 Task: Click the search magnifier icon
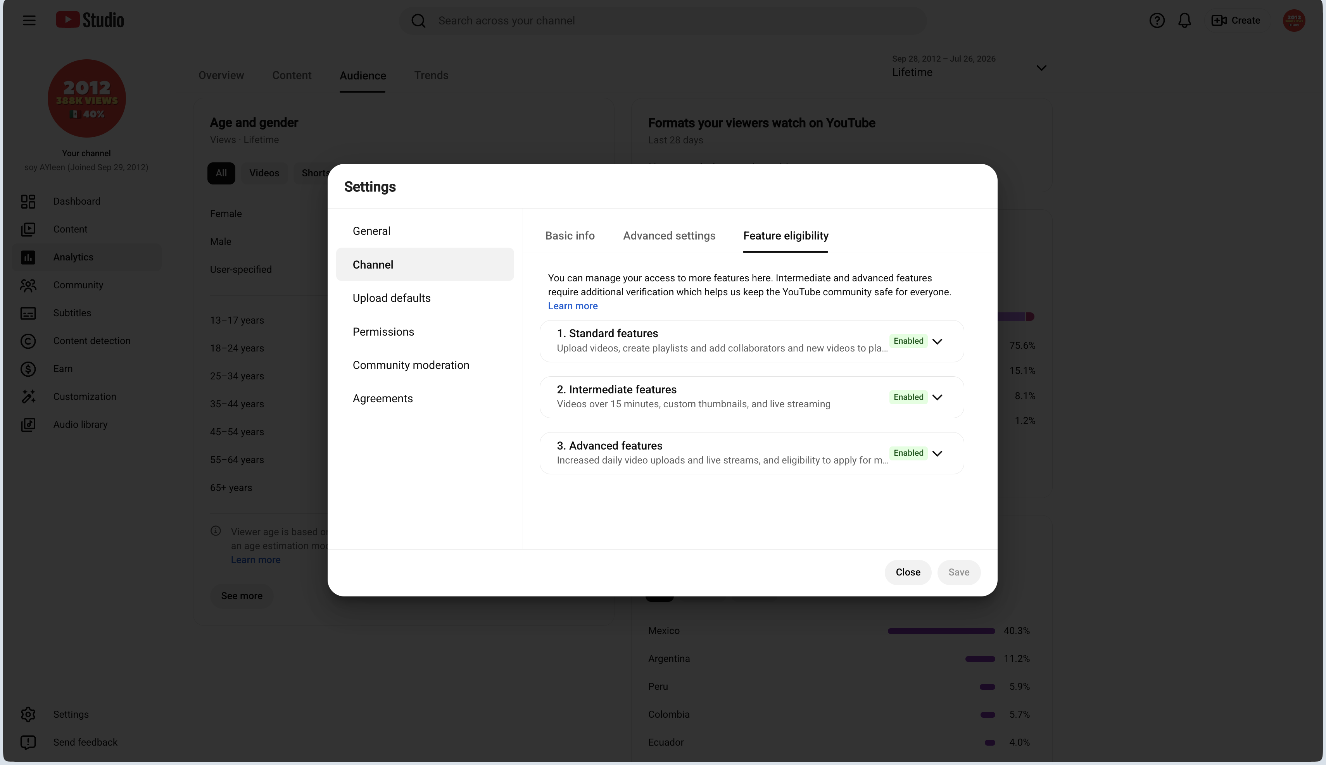pos(418,21)
